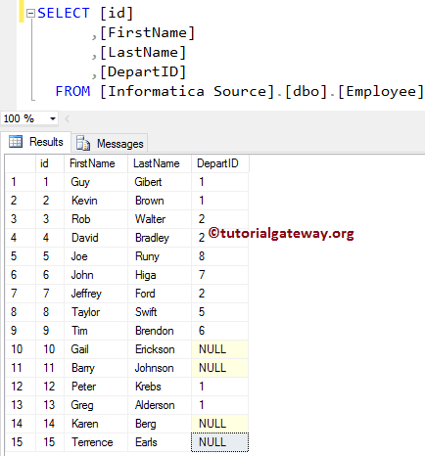Click the FirstName cell 'Terrence'
The height and width of the screenshot is (456, 425).
coord(96,442)
